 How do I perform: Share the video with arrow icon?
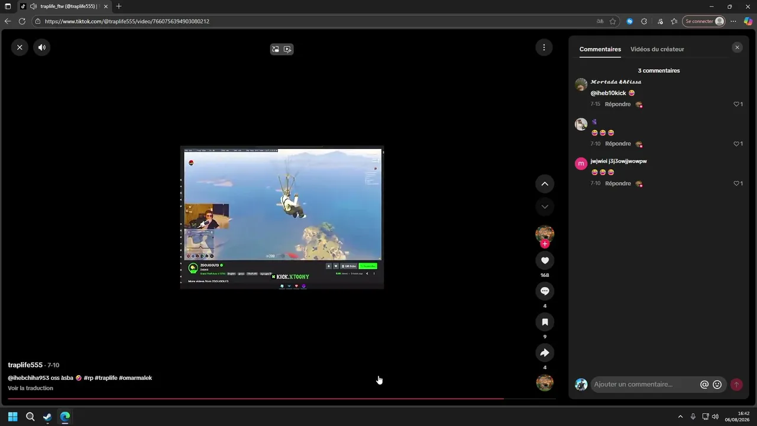[x=545, y=353]
